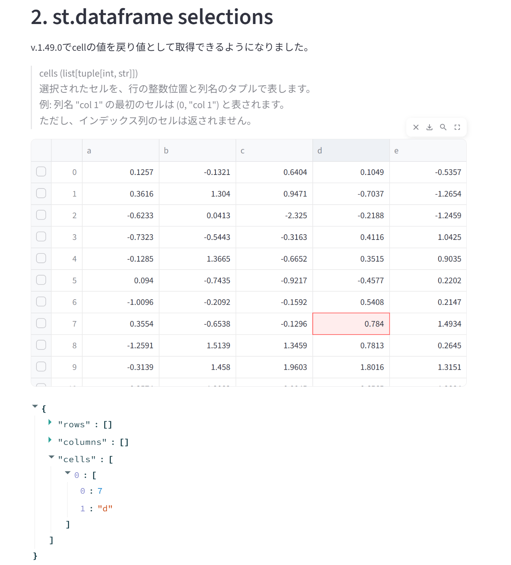511x565 pixels.
Task: Collapse index 0 inside the cells array
Action: (68, 473)
